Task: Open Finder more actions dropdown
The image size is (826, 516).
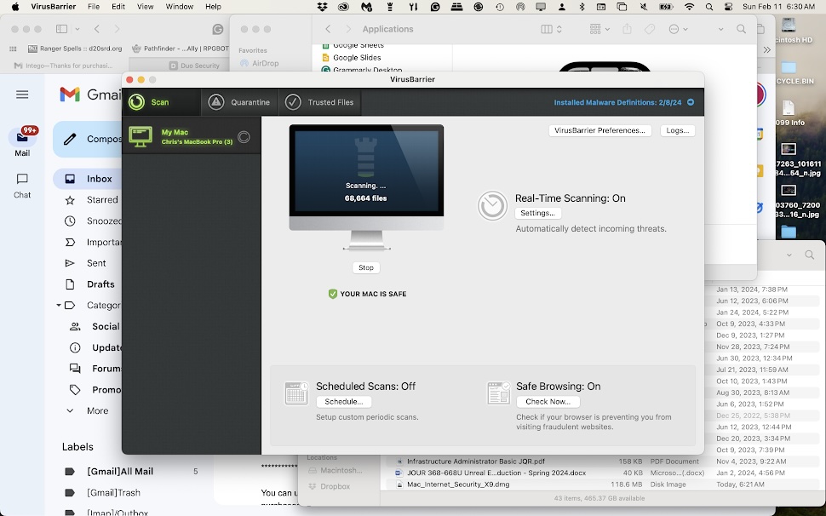Action: pos(678,30)
